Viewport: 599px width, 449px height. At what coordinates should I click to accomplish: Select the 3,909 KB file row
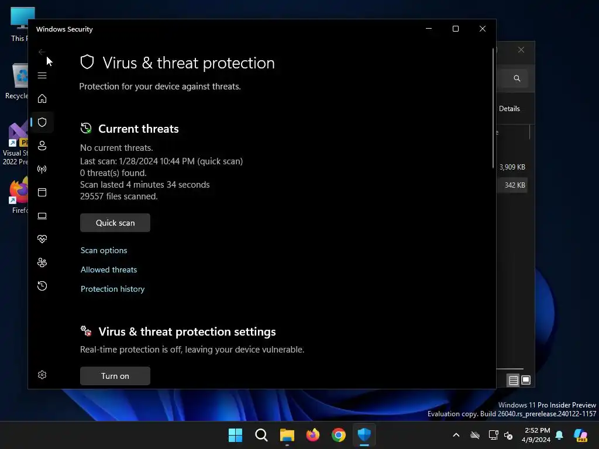[512, 167]
